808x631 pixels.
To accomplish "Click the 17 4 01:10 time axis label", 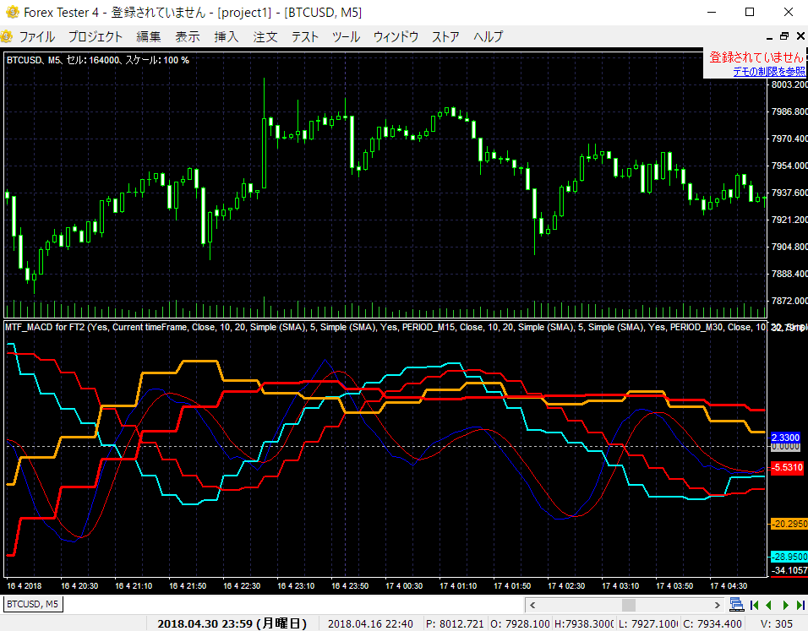I will coord(458,586).
